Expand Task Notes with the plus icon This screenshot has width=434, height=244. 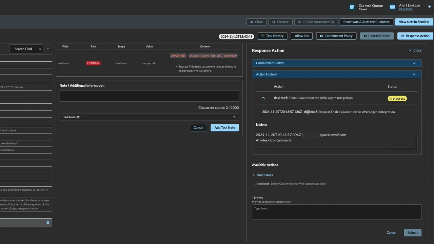coord(234,117)
